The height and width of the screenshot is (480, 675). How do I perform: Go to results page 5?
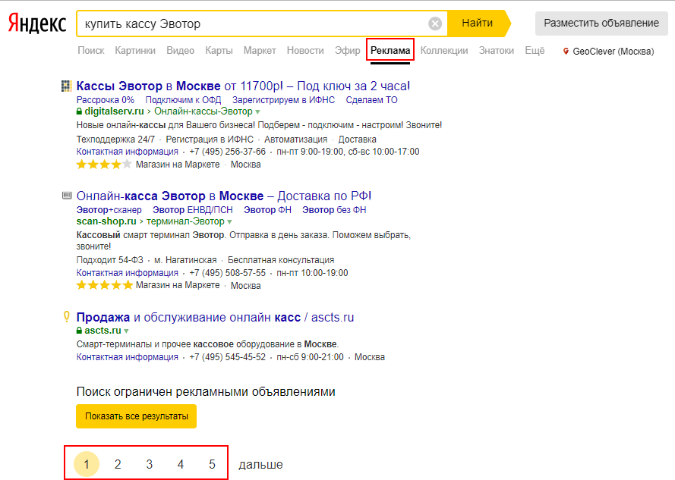click(x=212, y=464)
